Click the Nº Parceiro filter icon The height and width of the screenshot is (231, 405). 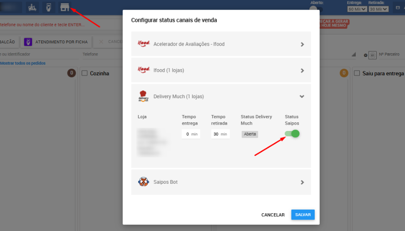pos(373,55)
